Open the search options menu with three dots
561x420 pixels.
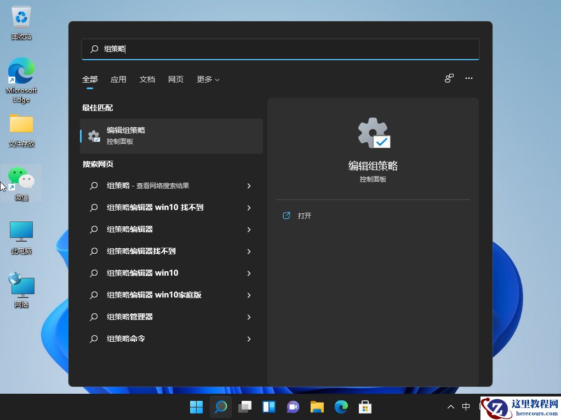469,78
